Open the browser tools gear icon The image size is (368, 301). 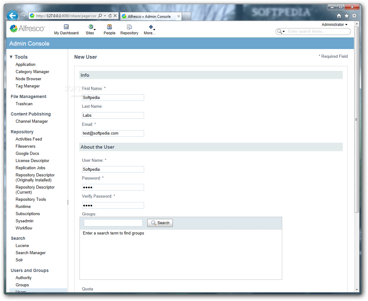click(354, 16)
